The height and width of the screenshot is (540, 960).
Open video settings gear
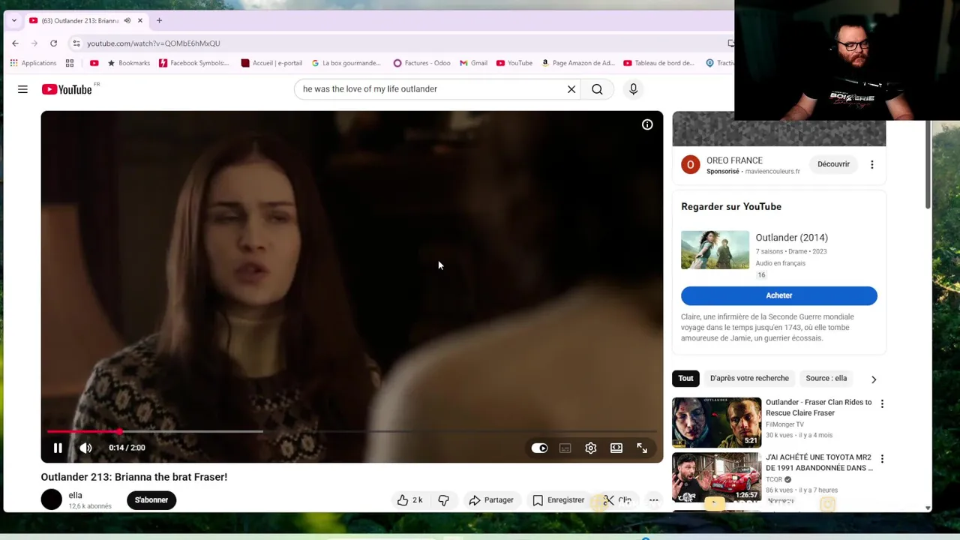(591, 448)
